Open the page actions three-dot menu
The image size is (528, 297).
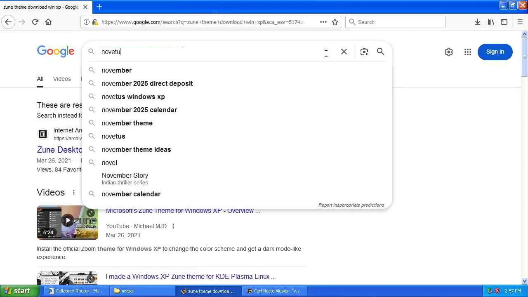(x=323, y=22)
